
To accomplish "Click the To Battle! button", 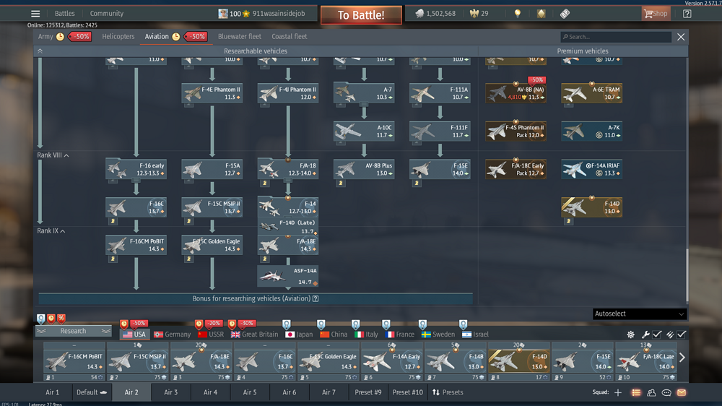I will (361, 14).
